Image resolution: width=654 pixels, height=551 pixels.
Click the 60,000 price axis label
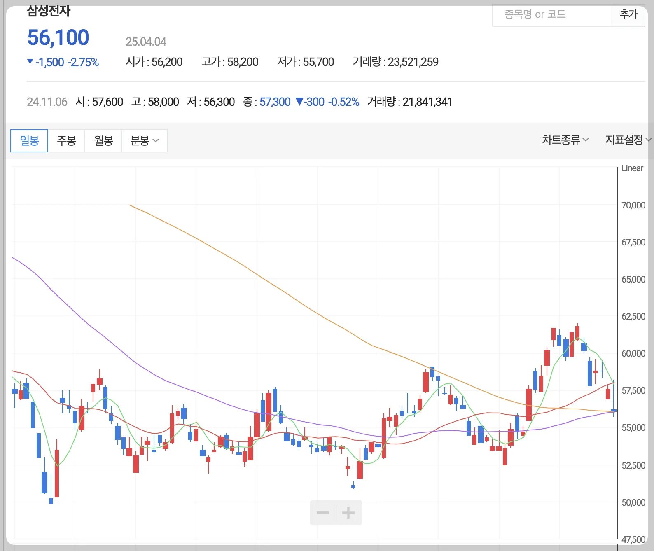[633, 354]
